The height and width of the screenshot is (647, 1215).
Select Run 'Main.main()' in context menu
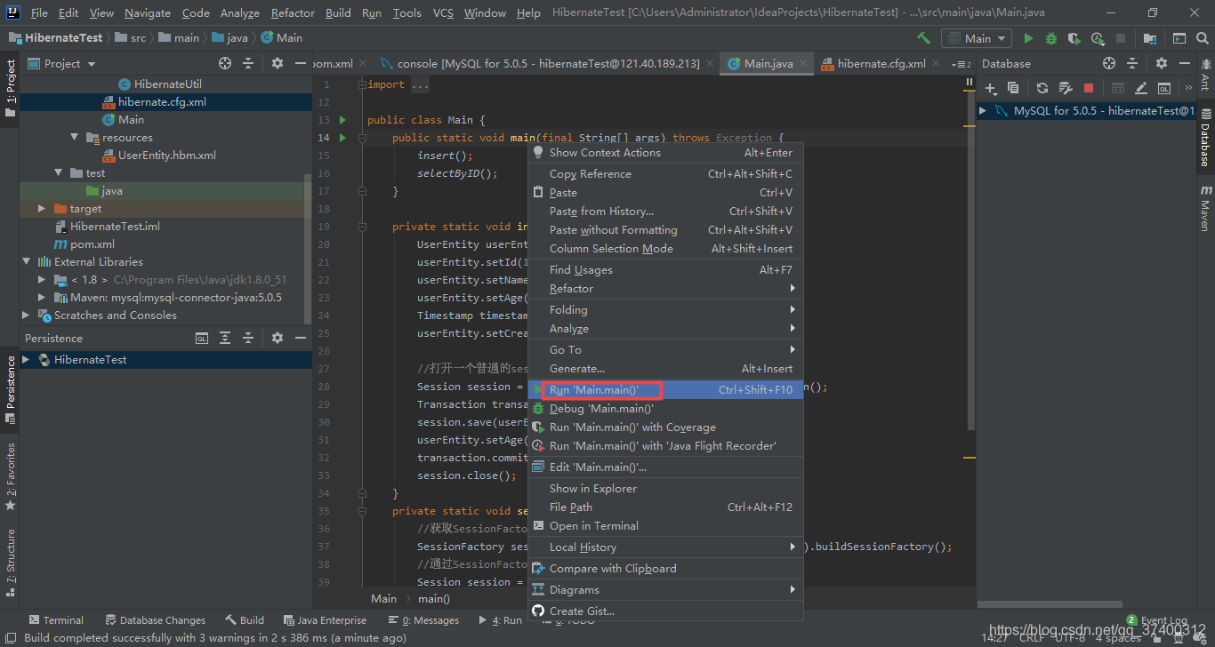(665, 389)
